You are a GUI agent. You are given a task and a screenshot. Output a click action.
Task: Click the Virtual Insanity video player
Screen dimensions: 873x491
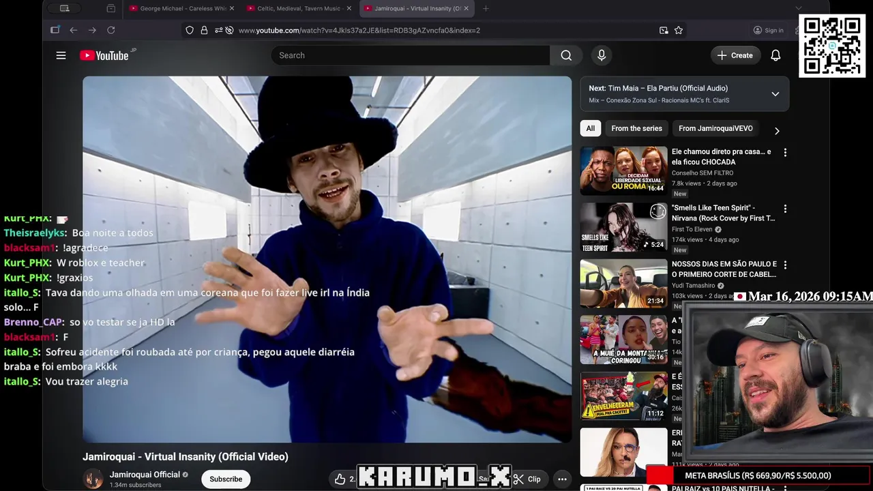click(327, 259)
